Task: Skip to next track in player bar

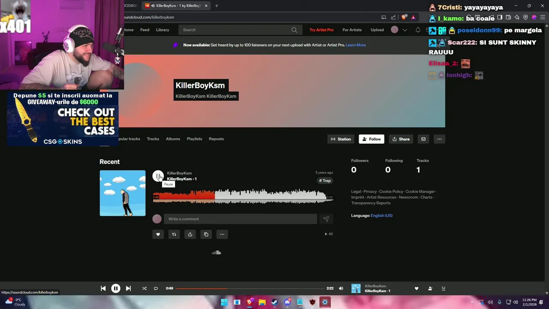Action: 128,288
